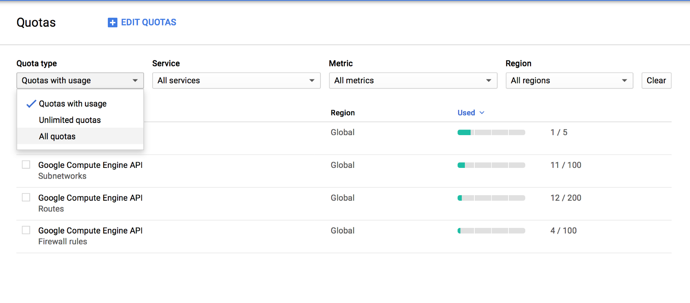
Task: Click the EDIT QUOTAS link
Action: click(x=148, y=22)
